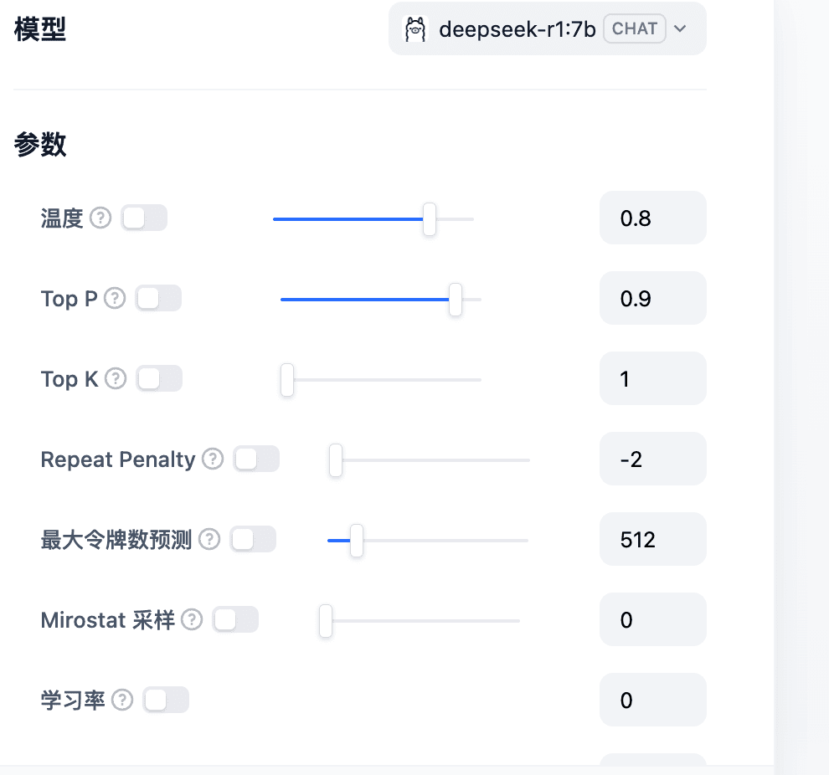Screen dimensions: 829x775
Task: Click the Top P slider thumb
Action: pos(456,300)
